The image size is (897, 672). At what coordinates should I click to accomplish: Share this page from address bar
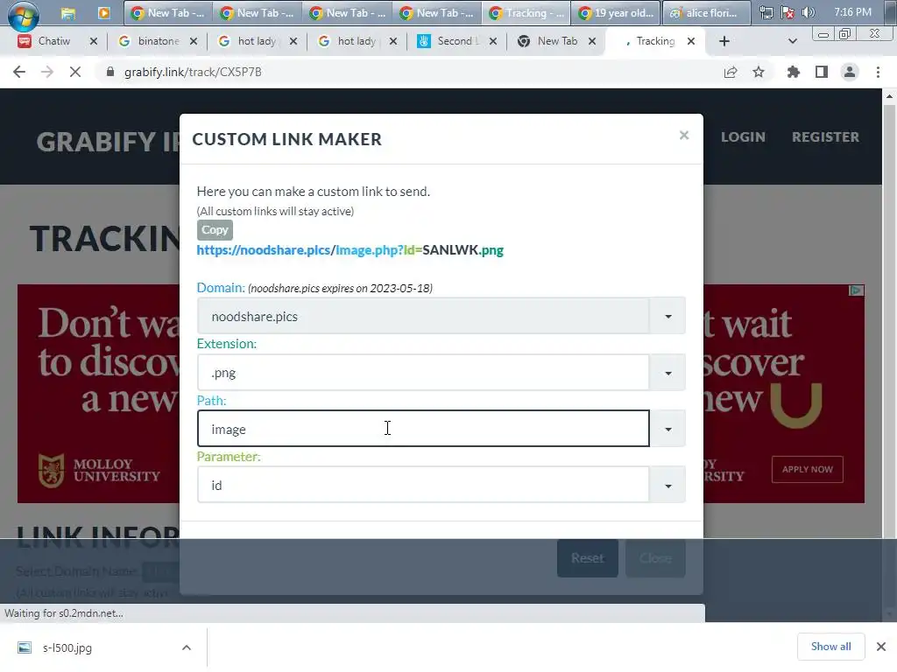731,72
